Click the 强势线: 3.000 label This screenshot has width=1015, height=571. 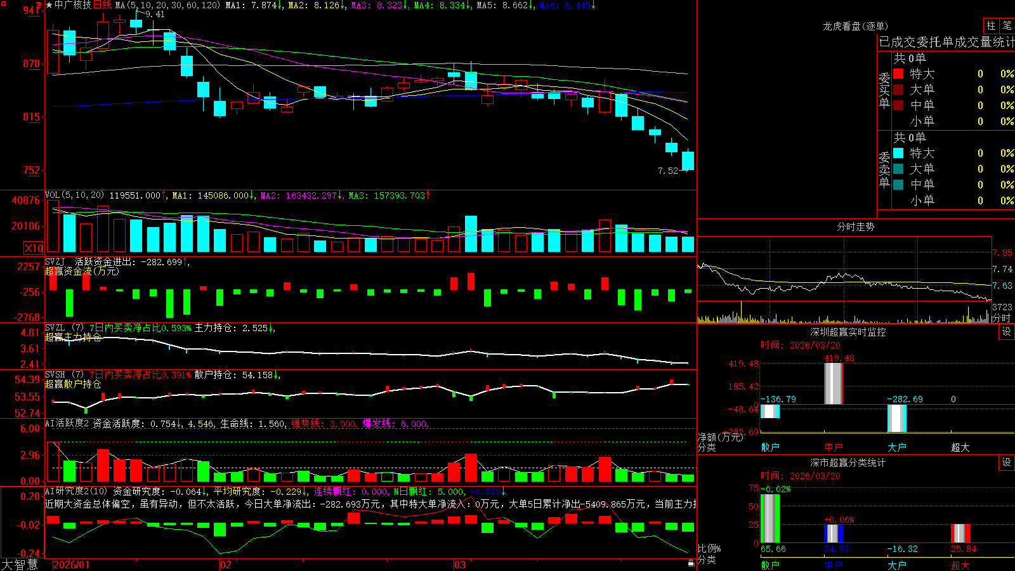[x=324, y=424]
